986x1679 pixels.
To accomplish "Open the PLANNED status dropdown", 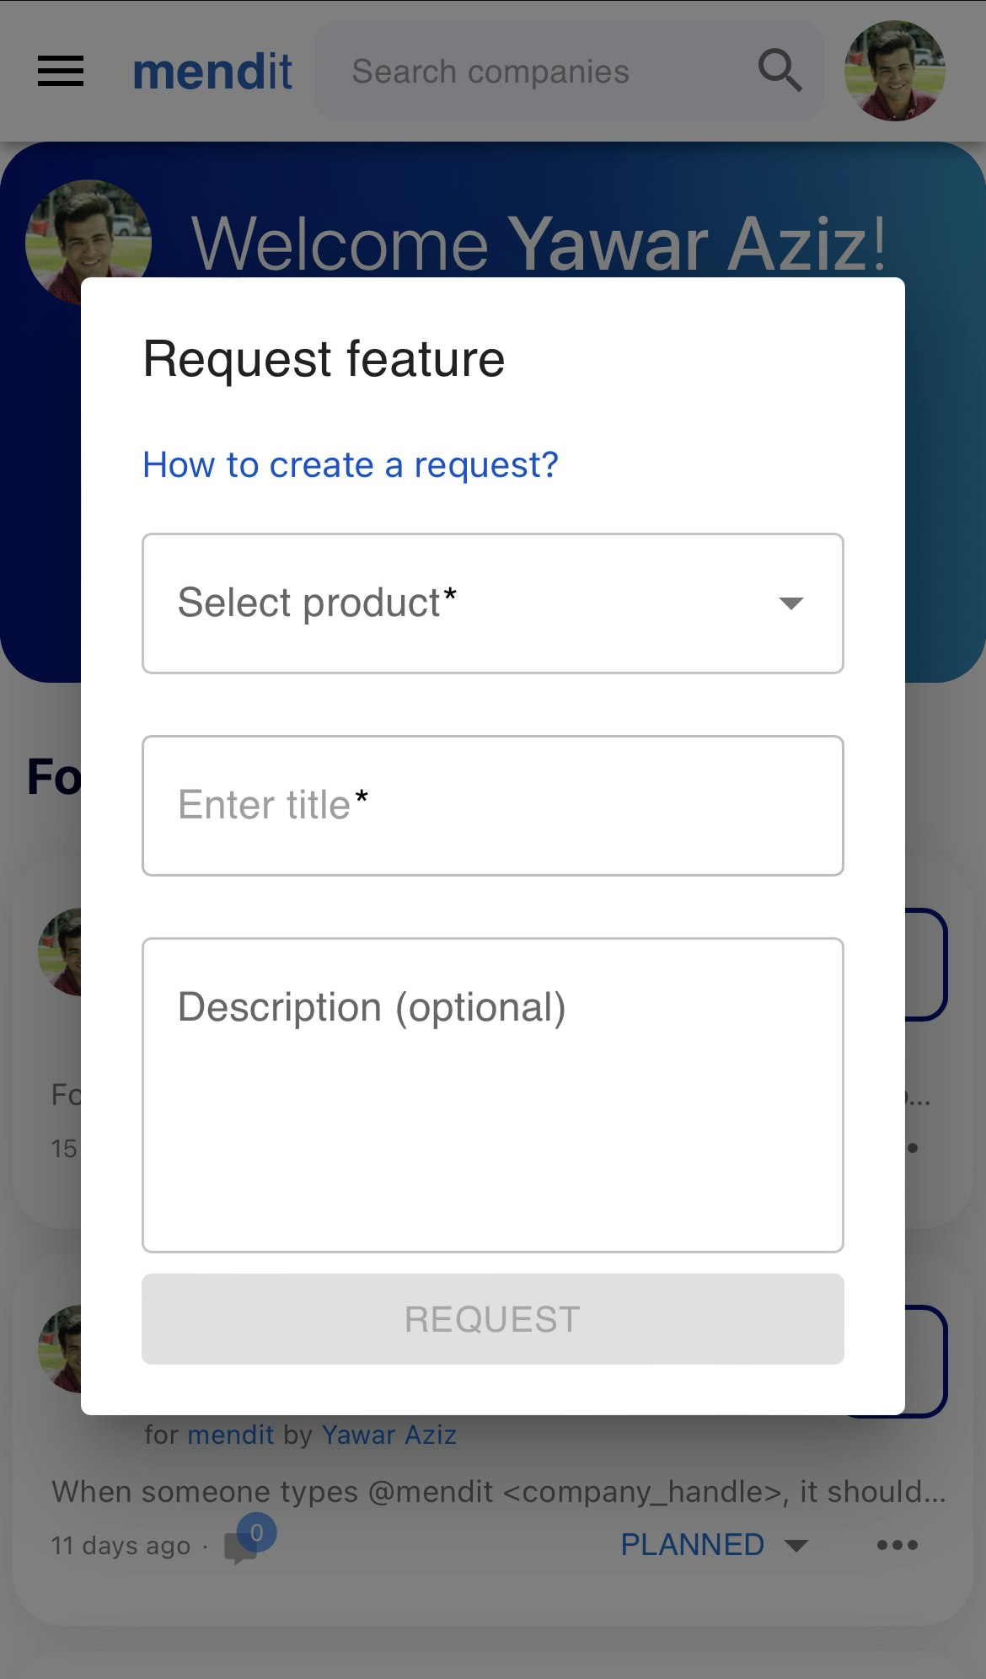I will tap(713, 1545).
